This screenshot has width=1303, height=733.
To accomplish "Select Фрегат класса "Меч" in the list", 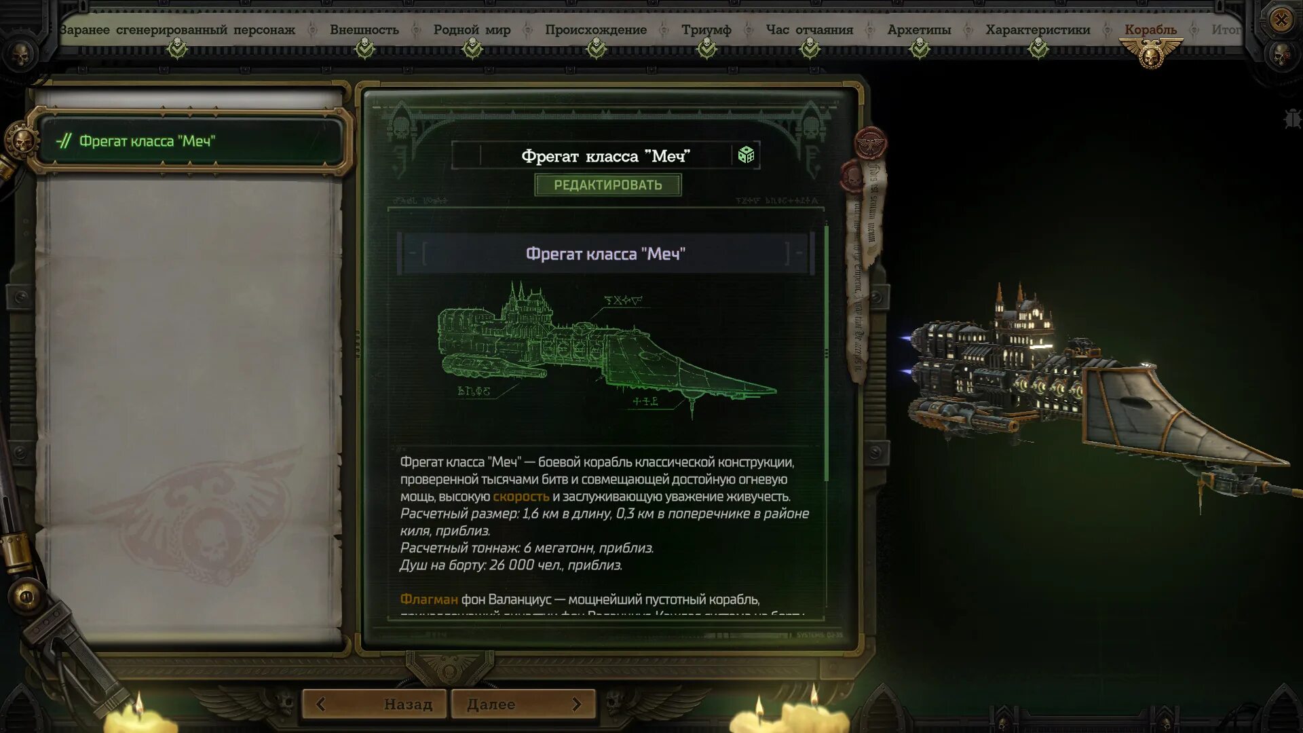I will (191, 141).
